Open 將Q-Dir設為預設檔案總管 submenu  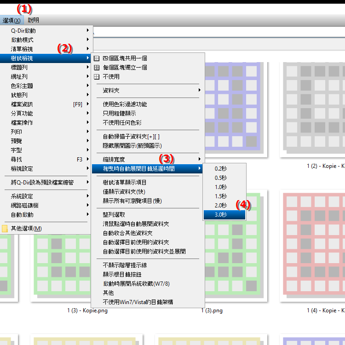[46, 183]
